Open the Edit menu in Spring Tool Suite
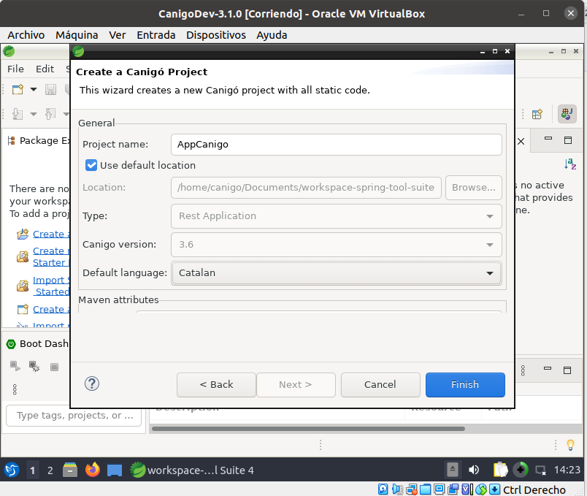 [x=45, y=69]
